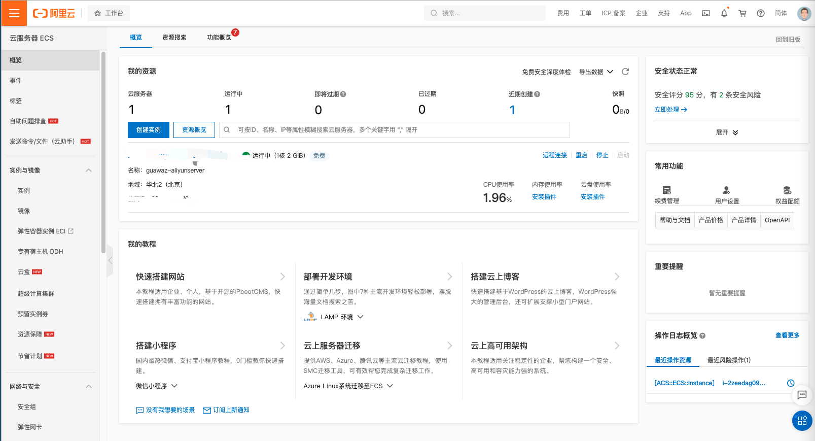Select the 最近风险操作(1) tab
815x441 pixels.
click(729, 360)
